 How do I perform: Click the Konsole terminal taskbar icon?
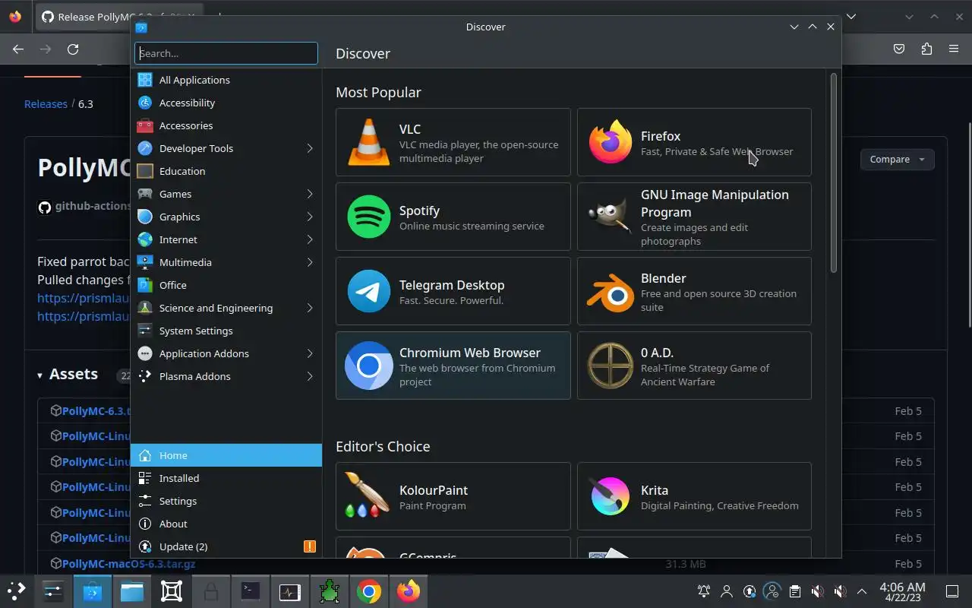(251, 591)
